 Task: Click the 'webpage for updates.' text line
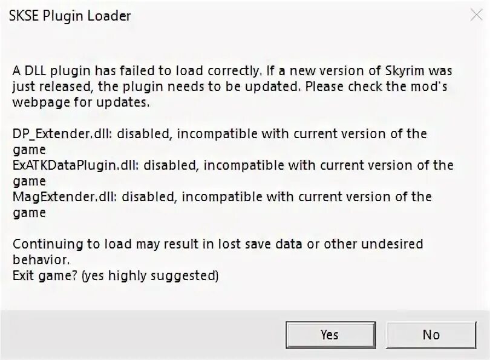click(x=81, y=102)
